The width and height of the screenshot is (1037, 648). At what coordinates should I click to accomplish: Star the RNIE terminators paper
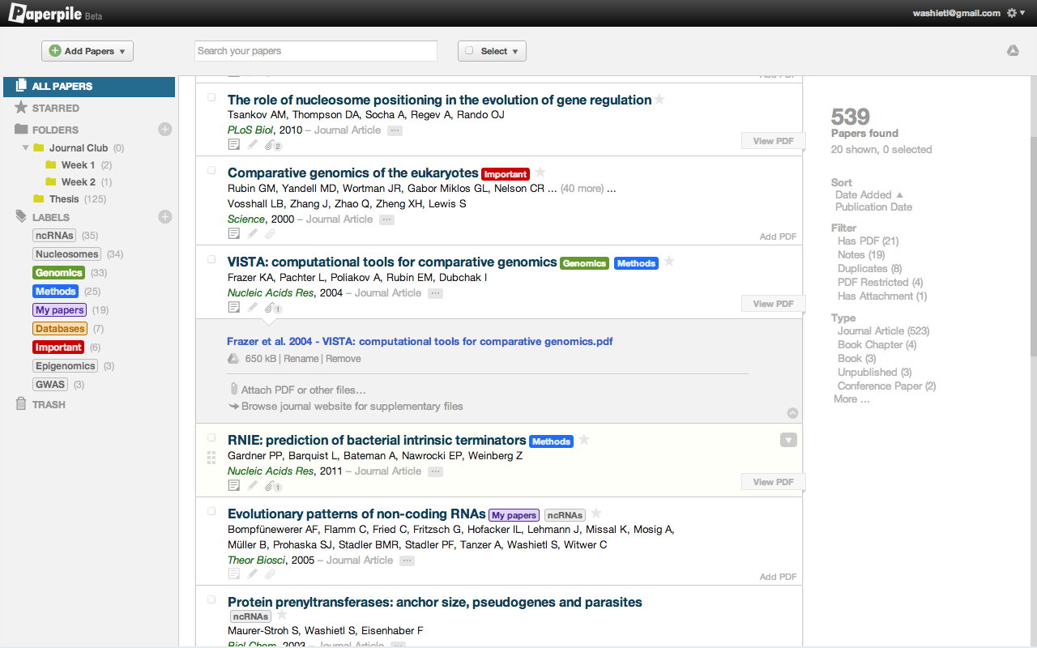(x=583, y=441)
